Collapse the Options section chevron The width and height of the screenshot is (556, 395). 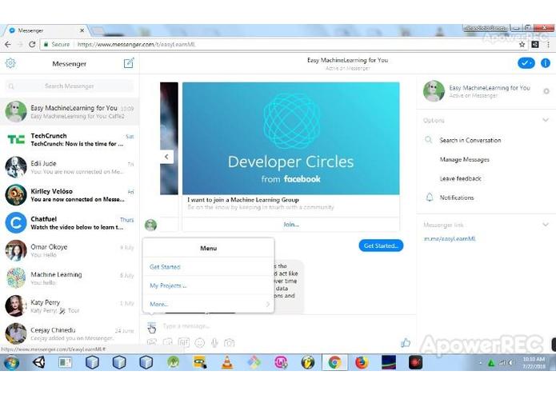[x=546, y=120]
